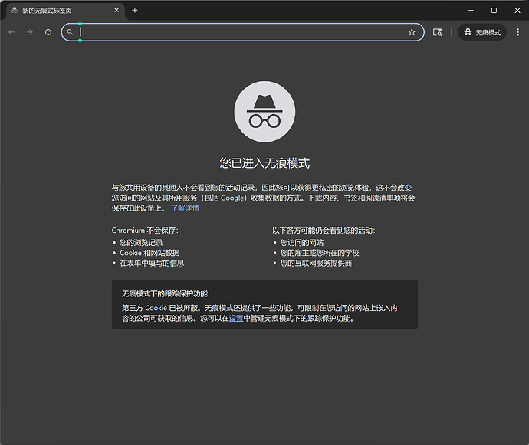The height and width of the screenshot is (445, 529).
Task: Click the large incognito hat-and-glasses icon
Action: [x=264, y=112]
